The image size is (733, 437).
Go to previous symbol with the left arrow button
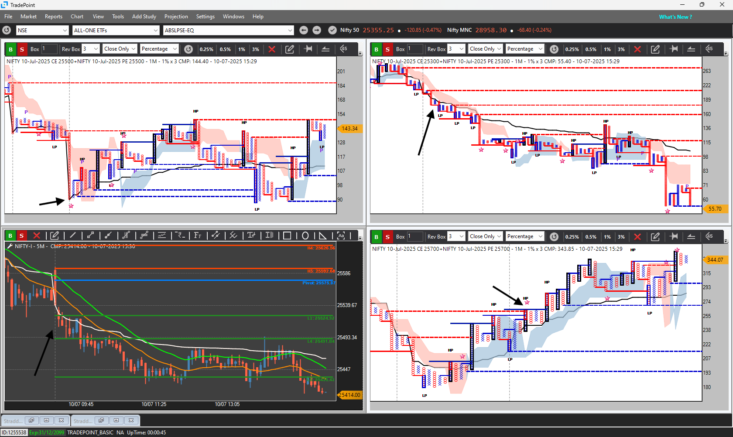click(304, 30)
